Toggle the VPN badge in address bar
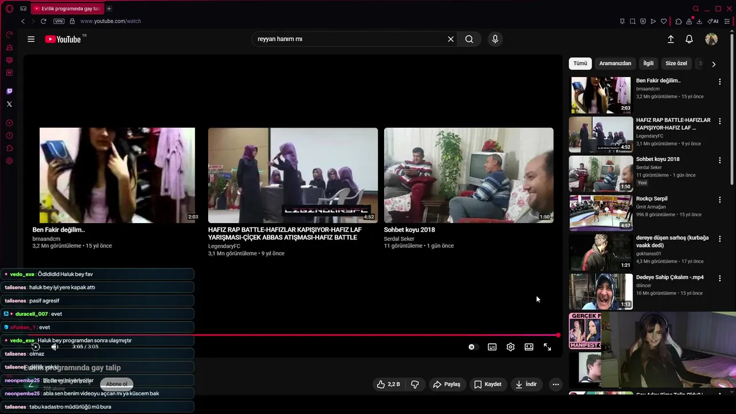This screenshot has width=736, height=414. click(59, 21)
